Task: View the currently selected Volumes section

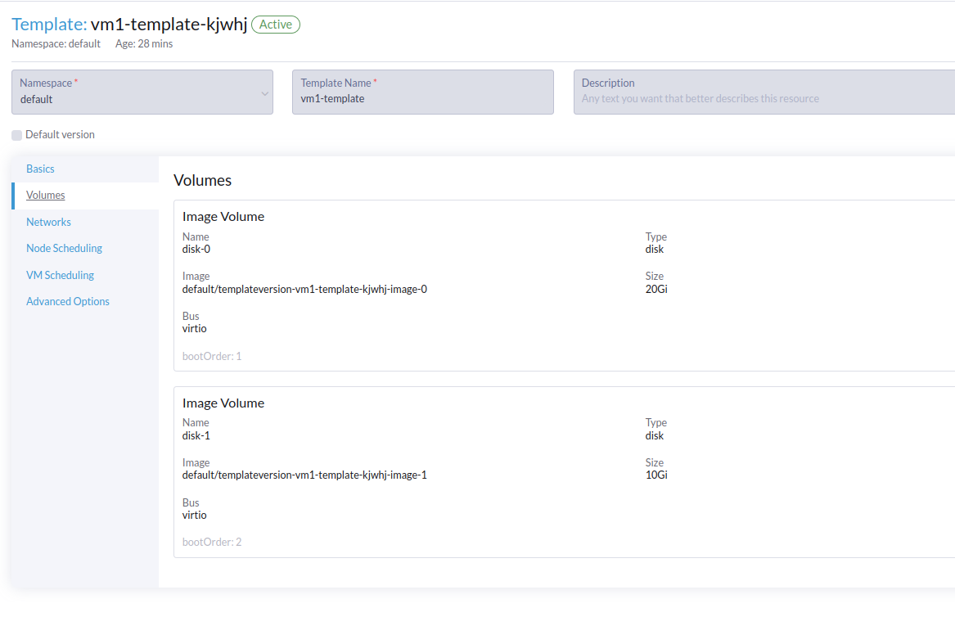Action: pos(45,195)
